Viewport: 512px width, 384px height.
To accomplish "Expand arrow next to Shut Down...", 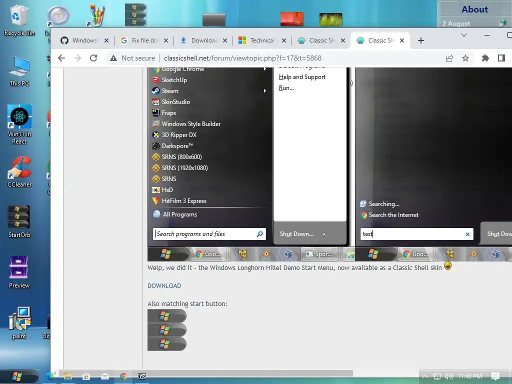I will coord(324,234).
